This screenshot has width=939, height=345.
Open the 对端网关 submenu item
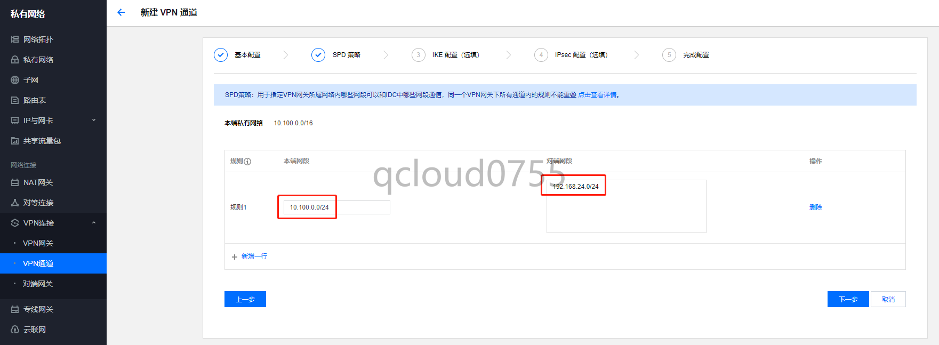38,284
